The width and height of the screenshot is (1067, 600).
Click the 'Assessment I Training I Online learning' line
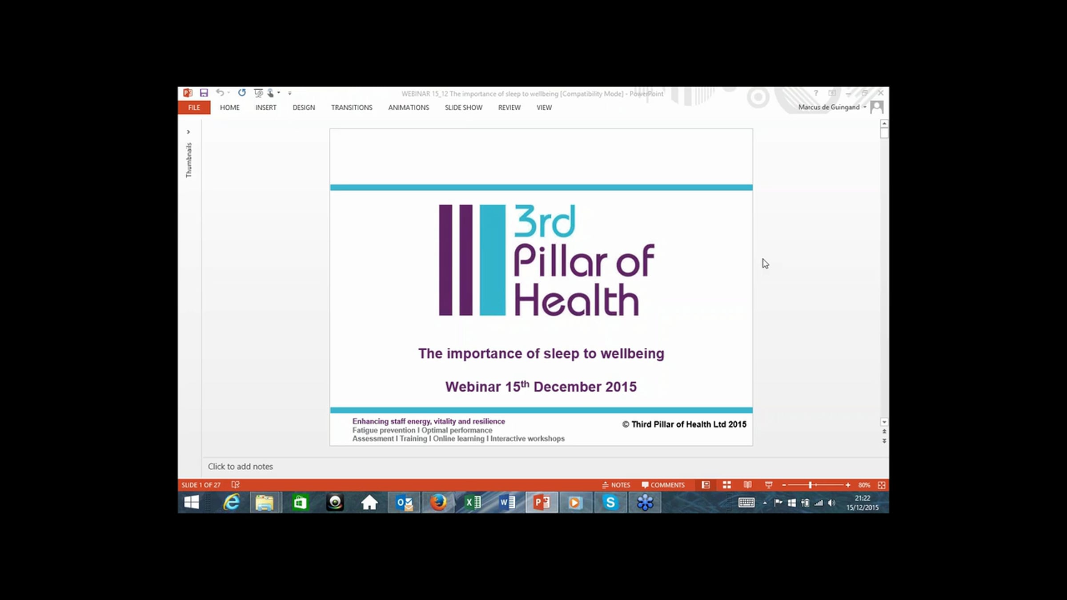click(x=458, y=439)
